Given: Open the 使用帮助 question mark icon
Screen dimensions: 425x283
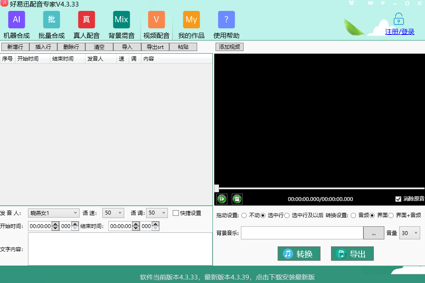Looking at the screenshot, I should click(226, 20).
